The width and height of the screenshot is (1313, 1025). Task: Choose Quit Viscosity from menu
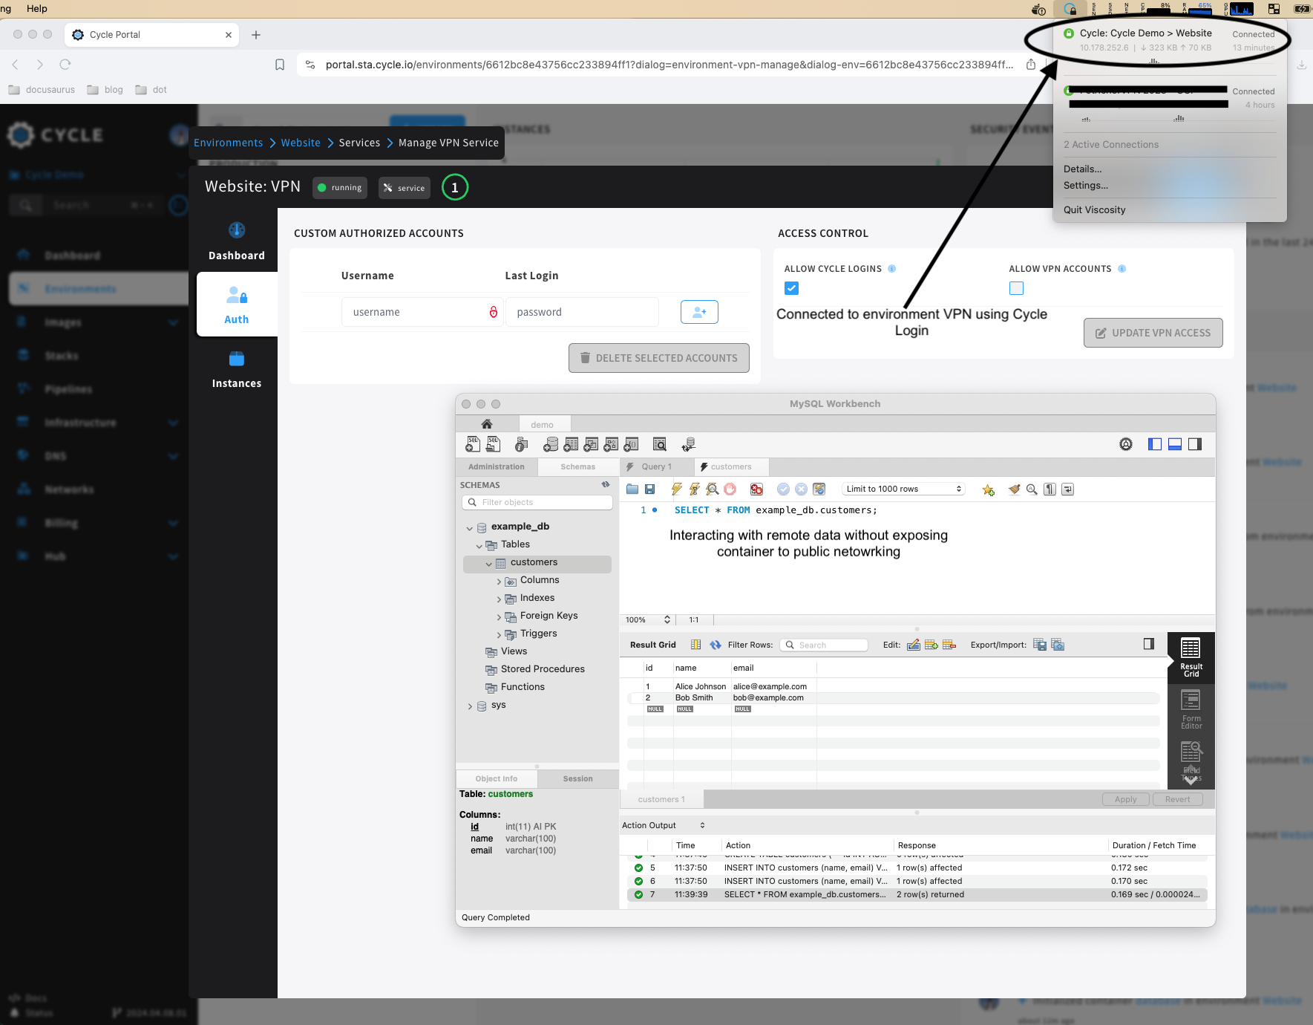point(1094,210)
